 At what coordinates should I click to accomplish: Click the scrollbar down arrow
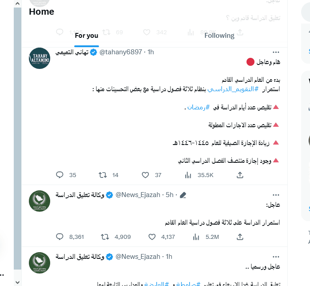tap(17, 282)
